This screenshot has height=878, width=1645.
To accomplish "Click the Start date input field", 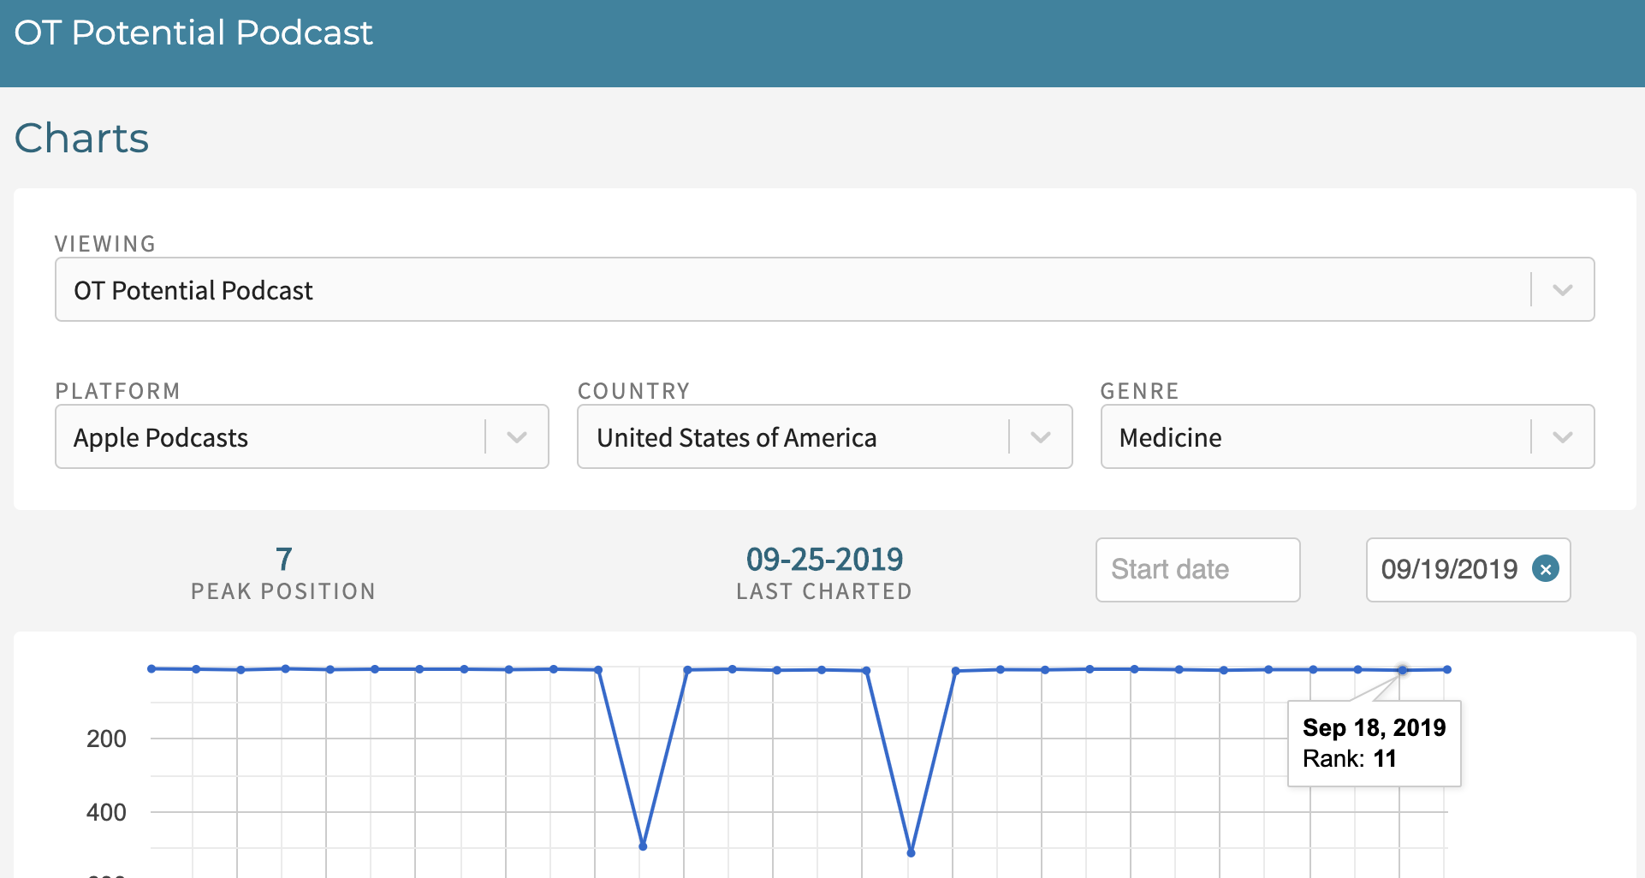I will (1198, 570).
